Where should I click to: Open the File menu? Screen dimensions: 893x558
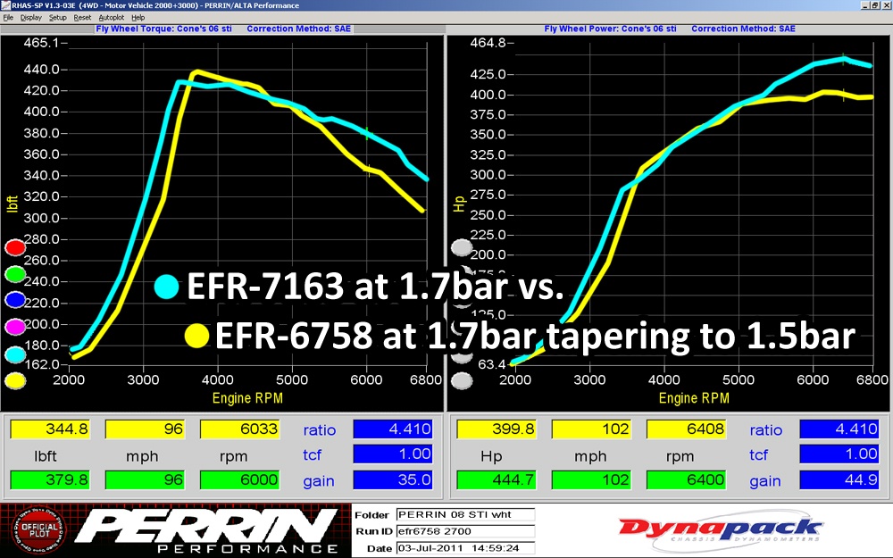point(8,18)
